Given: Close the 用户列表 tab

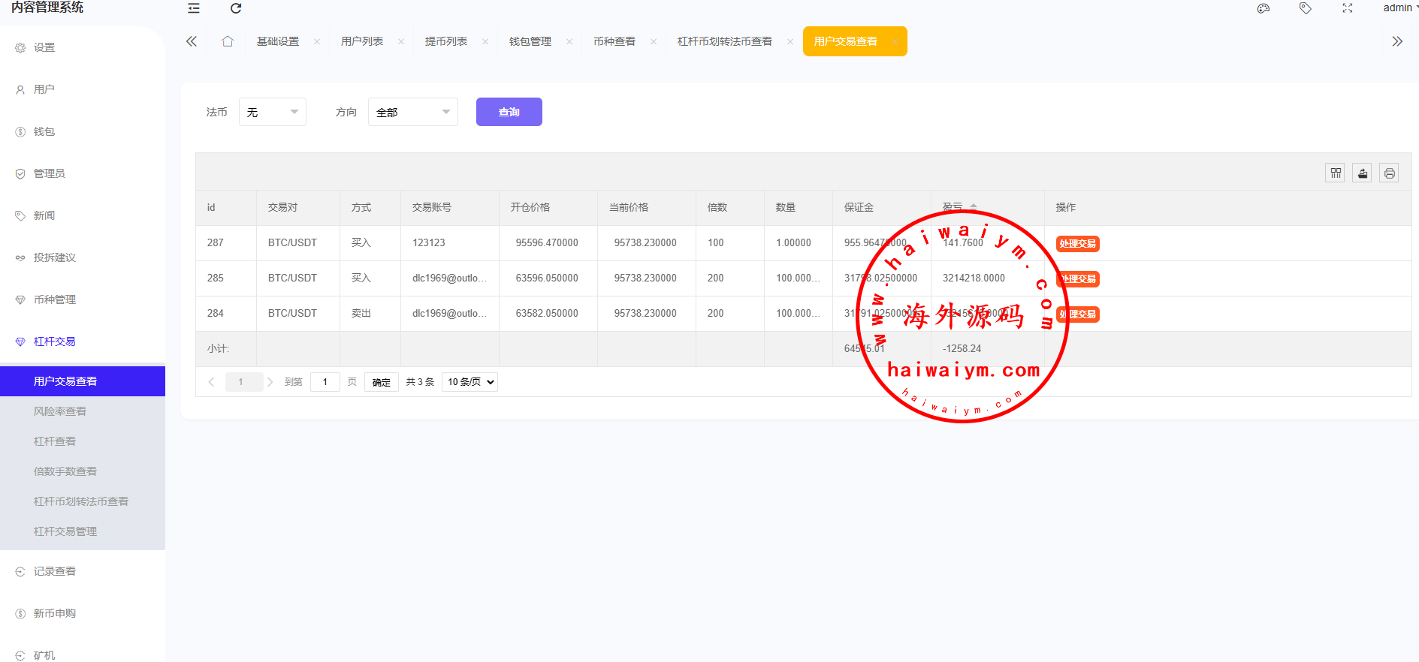Looking at the screenshot, I should (401, 42).
